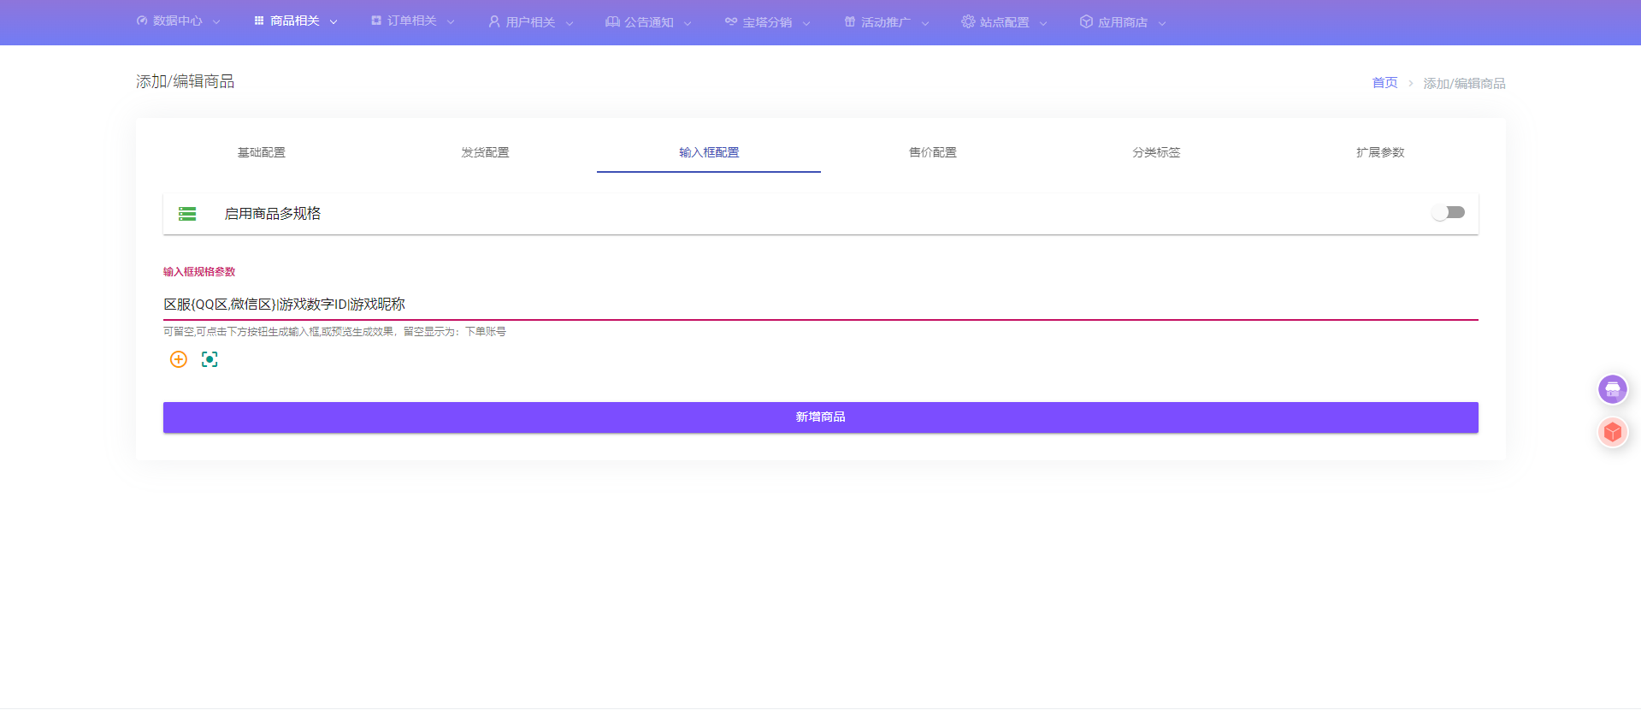The height and width of the screenshot is (716, 1641).
Task: Open the 活动推广 dropdown menu
Action: [885, 21]
